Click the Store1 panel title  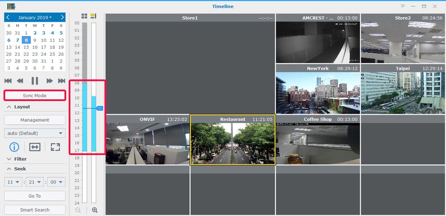click(x=190, y=18)
